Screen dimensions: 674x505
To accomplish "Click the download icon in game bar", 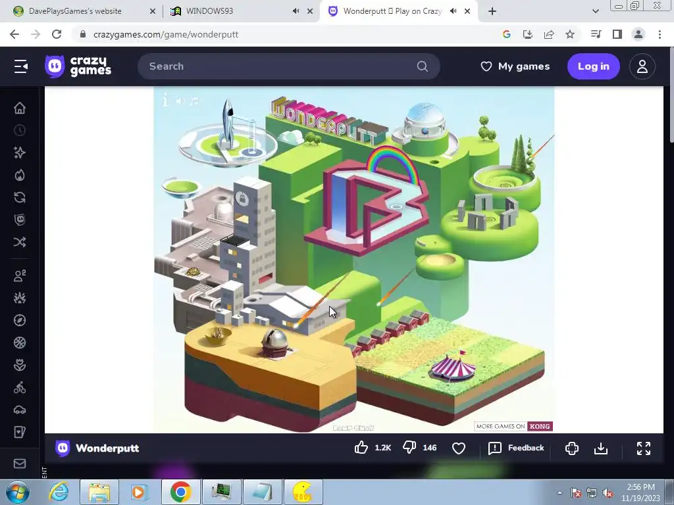I will click(x=601, y=448).
